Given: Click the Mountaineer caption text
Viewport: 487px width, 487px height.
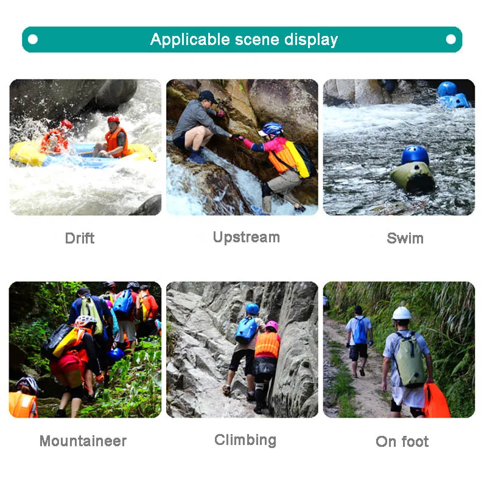Looking at the screenshot, I should click(x=83, y=441).
